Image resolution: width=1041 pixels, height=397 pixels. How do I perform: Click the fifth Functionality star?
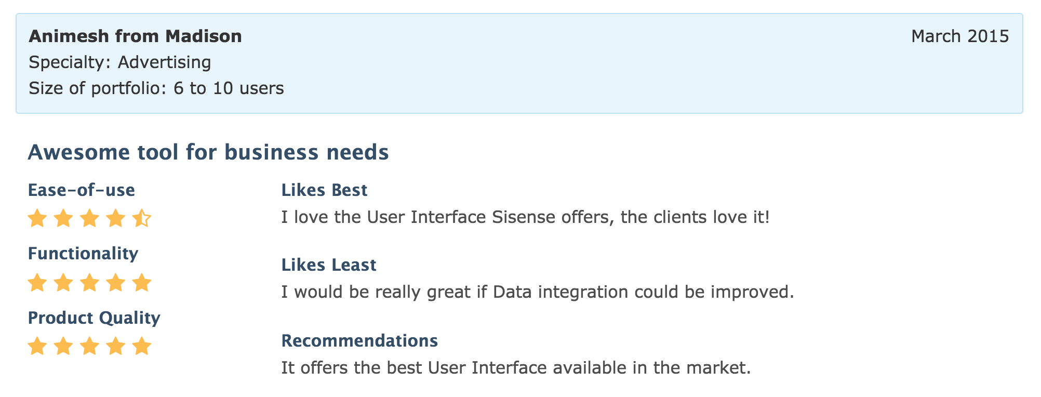[x=141, y=283]
